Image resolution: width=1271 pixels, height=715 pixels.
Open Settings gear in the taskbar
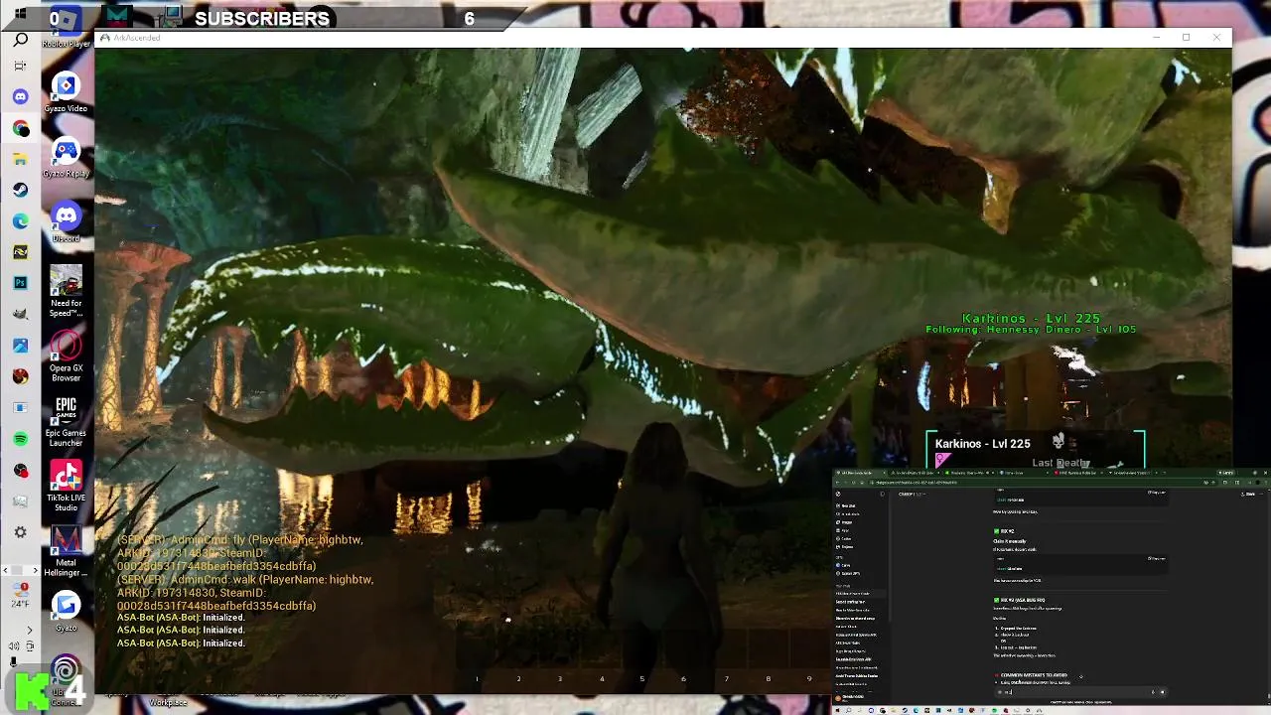[x=20, y=532]
